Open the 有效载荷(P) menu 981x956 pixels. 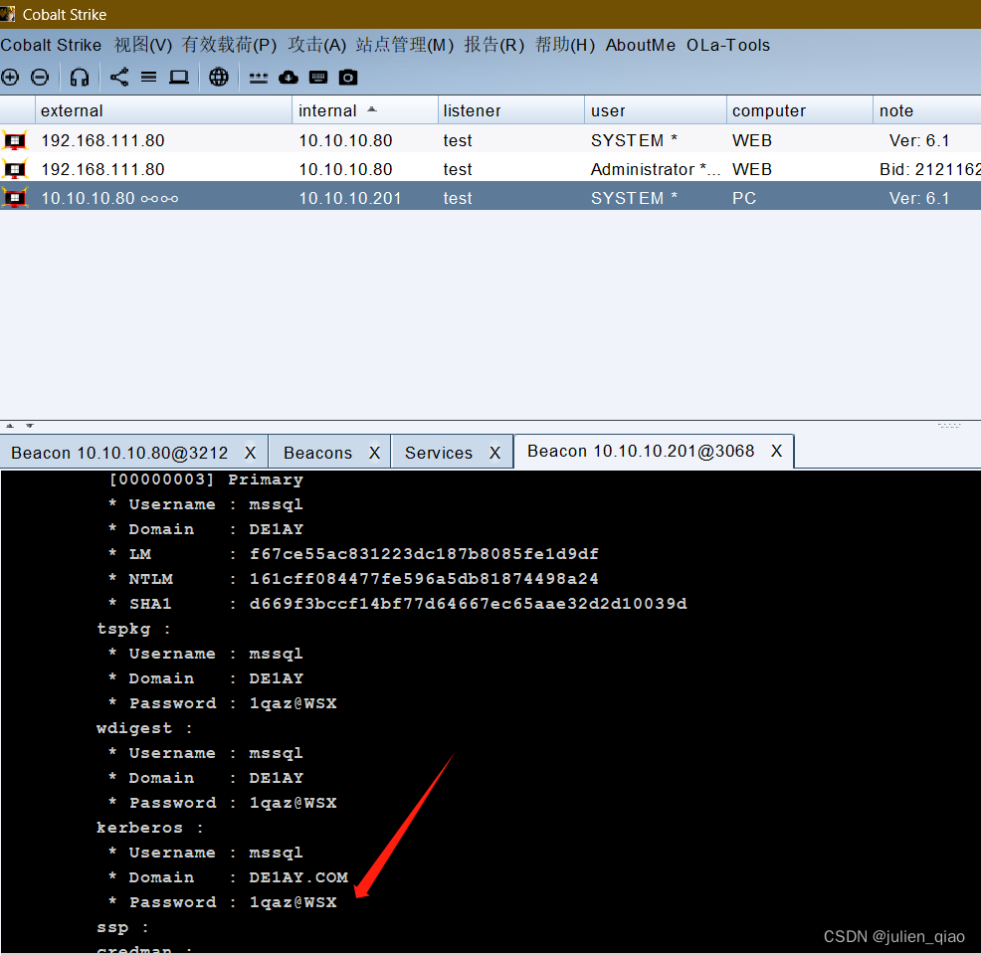(229, 45)
